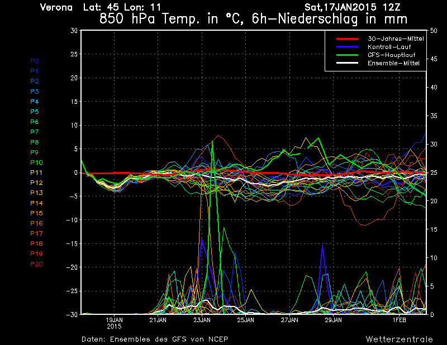Click ensemble member label P10

click(36, 162)
